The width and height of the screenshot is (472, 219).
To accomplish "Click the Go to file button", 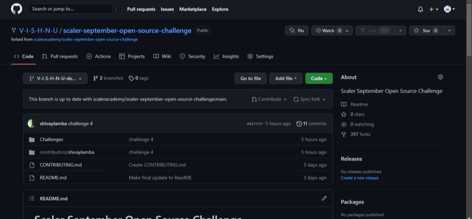I will 250,78.
